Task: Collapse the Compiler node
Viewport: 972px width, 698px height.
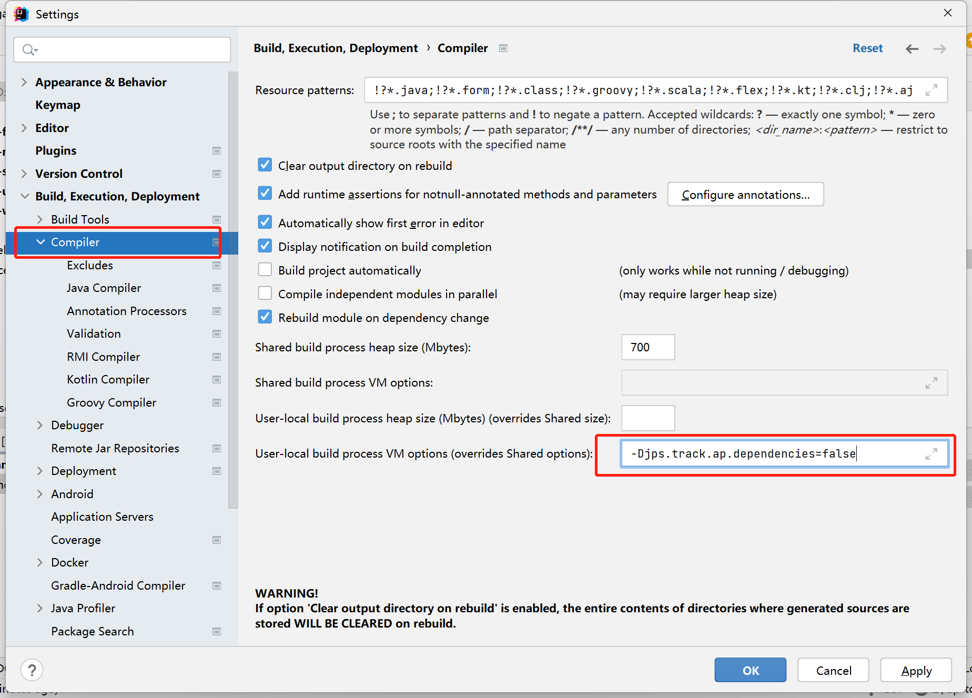Action: 40,242
